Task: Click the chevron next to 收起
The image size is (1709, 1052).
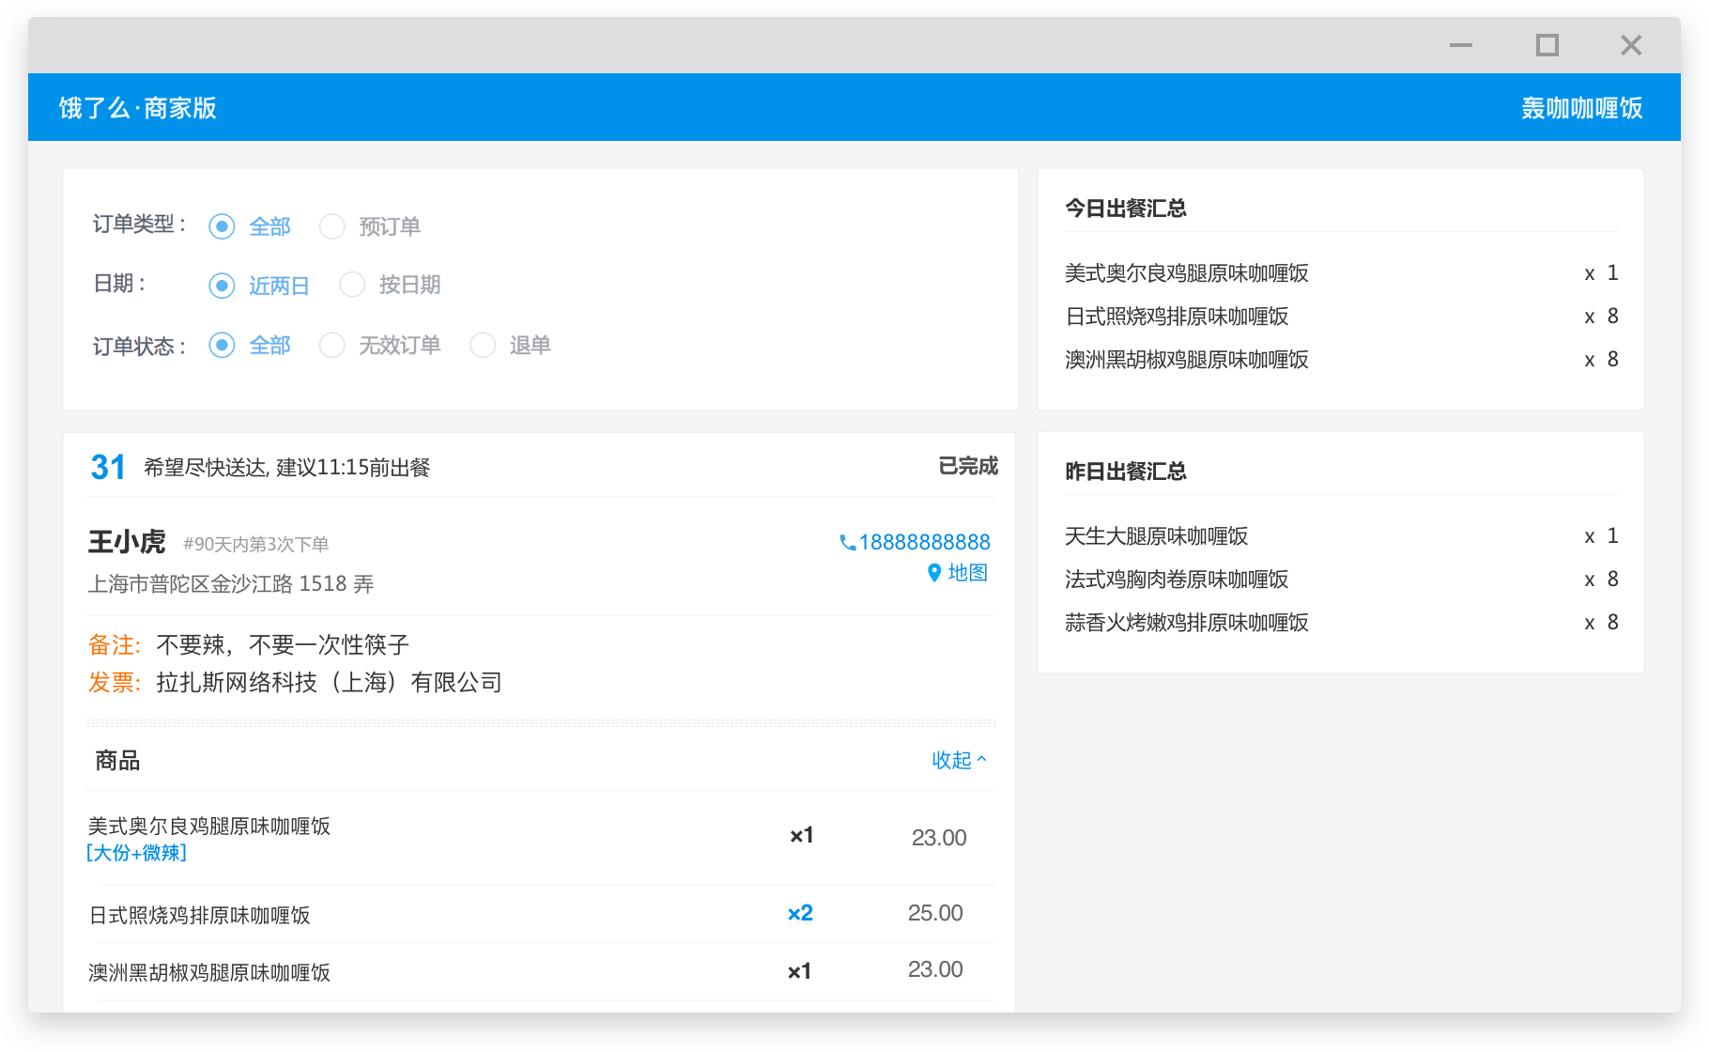Action: 982,759
